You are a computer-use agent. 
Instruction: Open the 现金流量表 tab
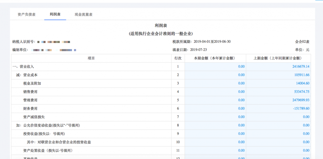pyautogui.click(x=83, y=15)
